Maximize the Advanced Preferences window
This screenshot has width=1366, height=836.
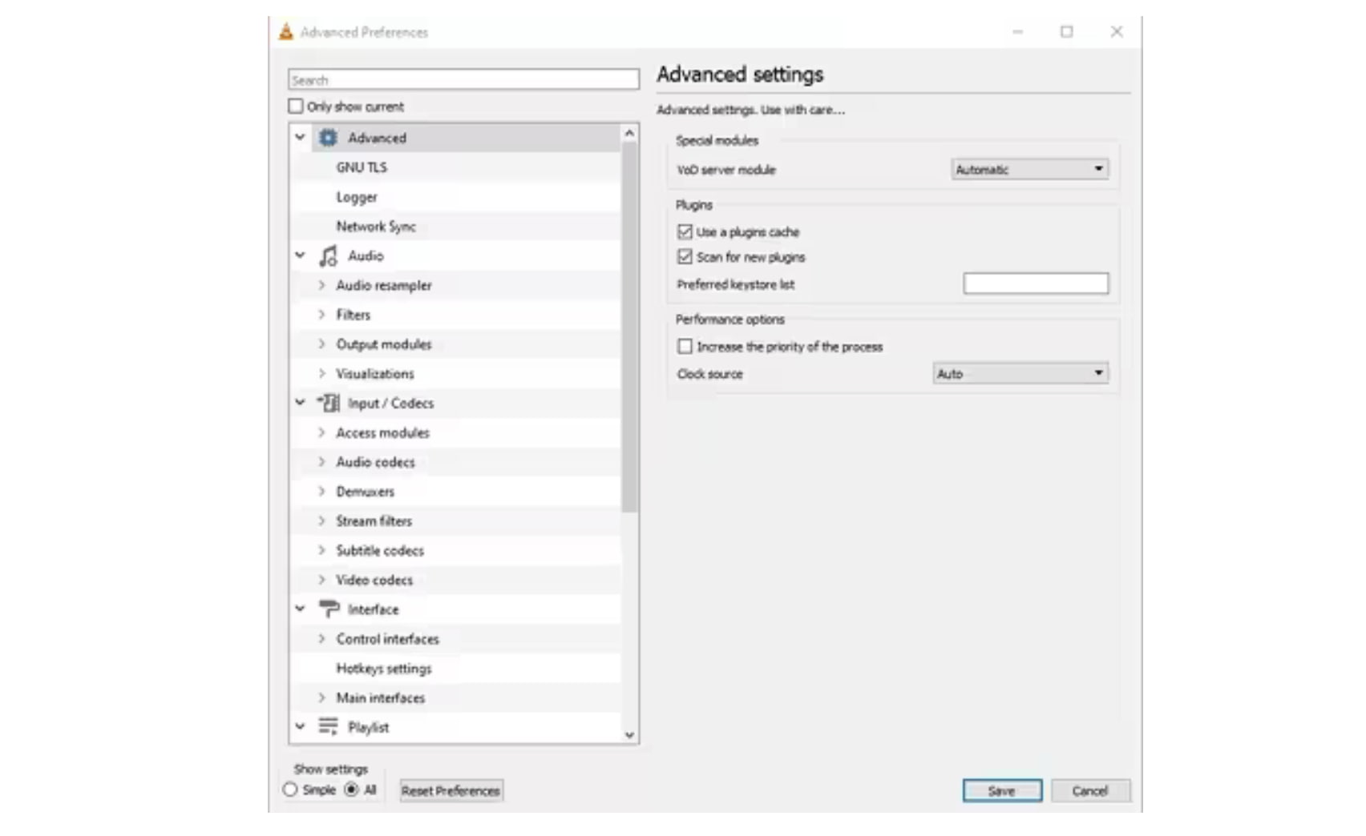click(x=1066, y=32)
